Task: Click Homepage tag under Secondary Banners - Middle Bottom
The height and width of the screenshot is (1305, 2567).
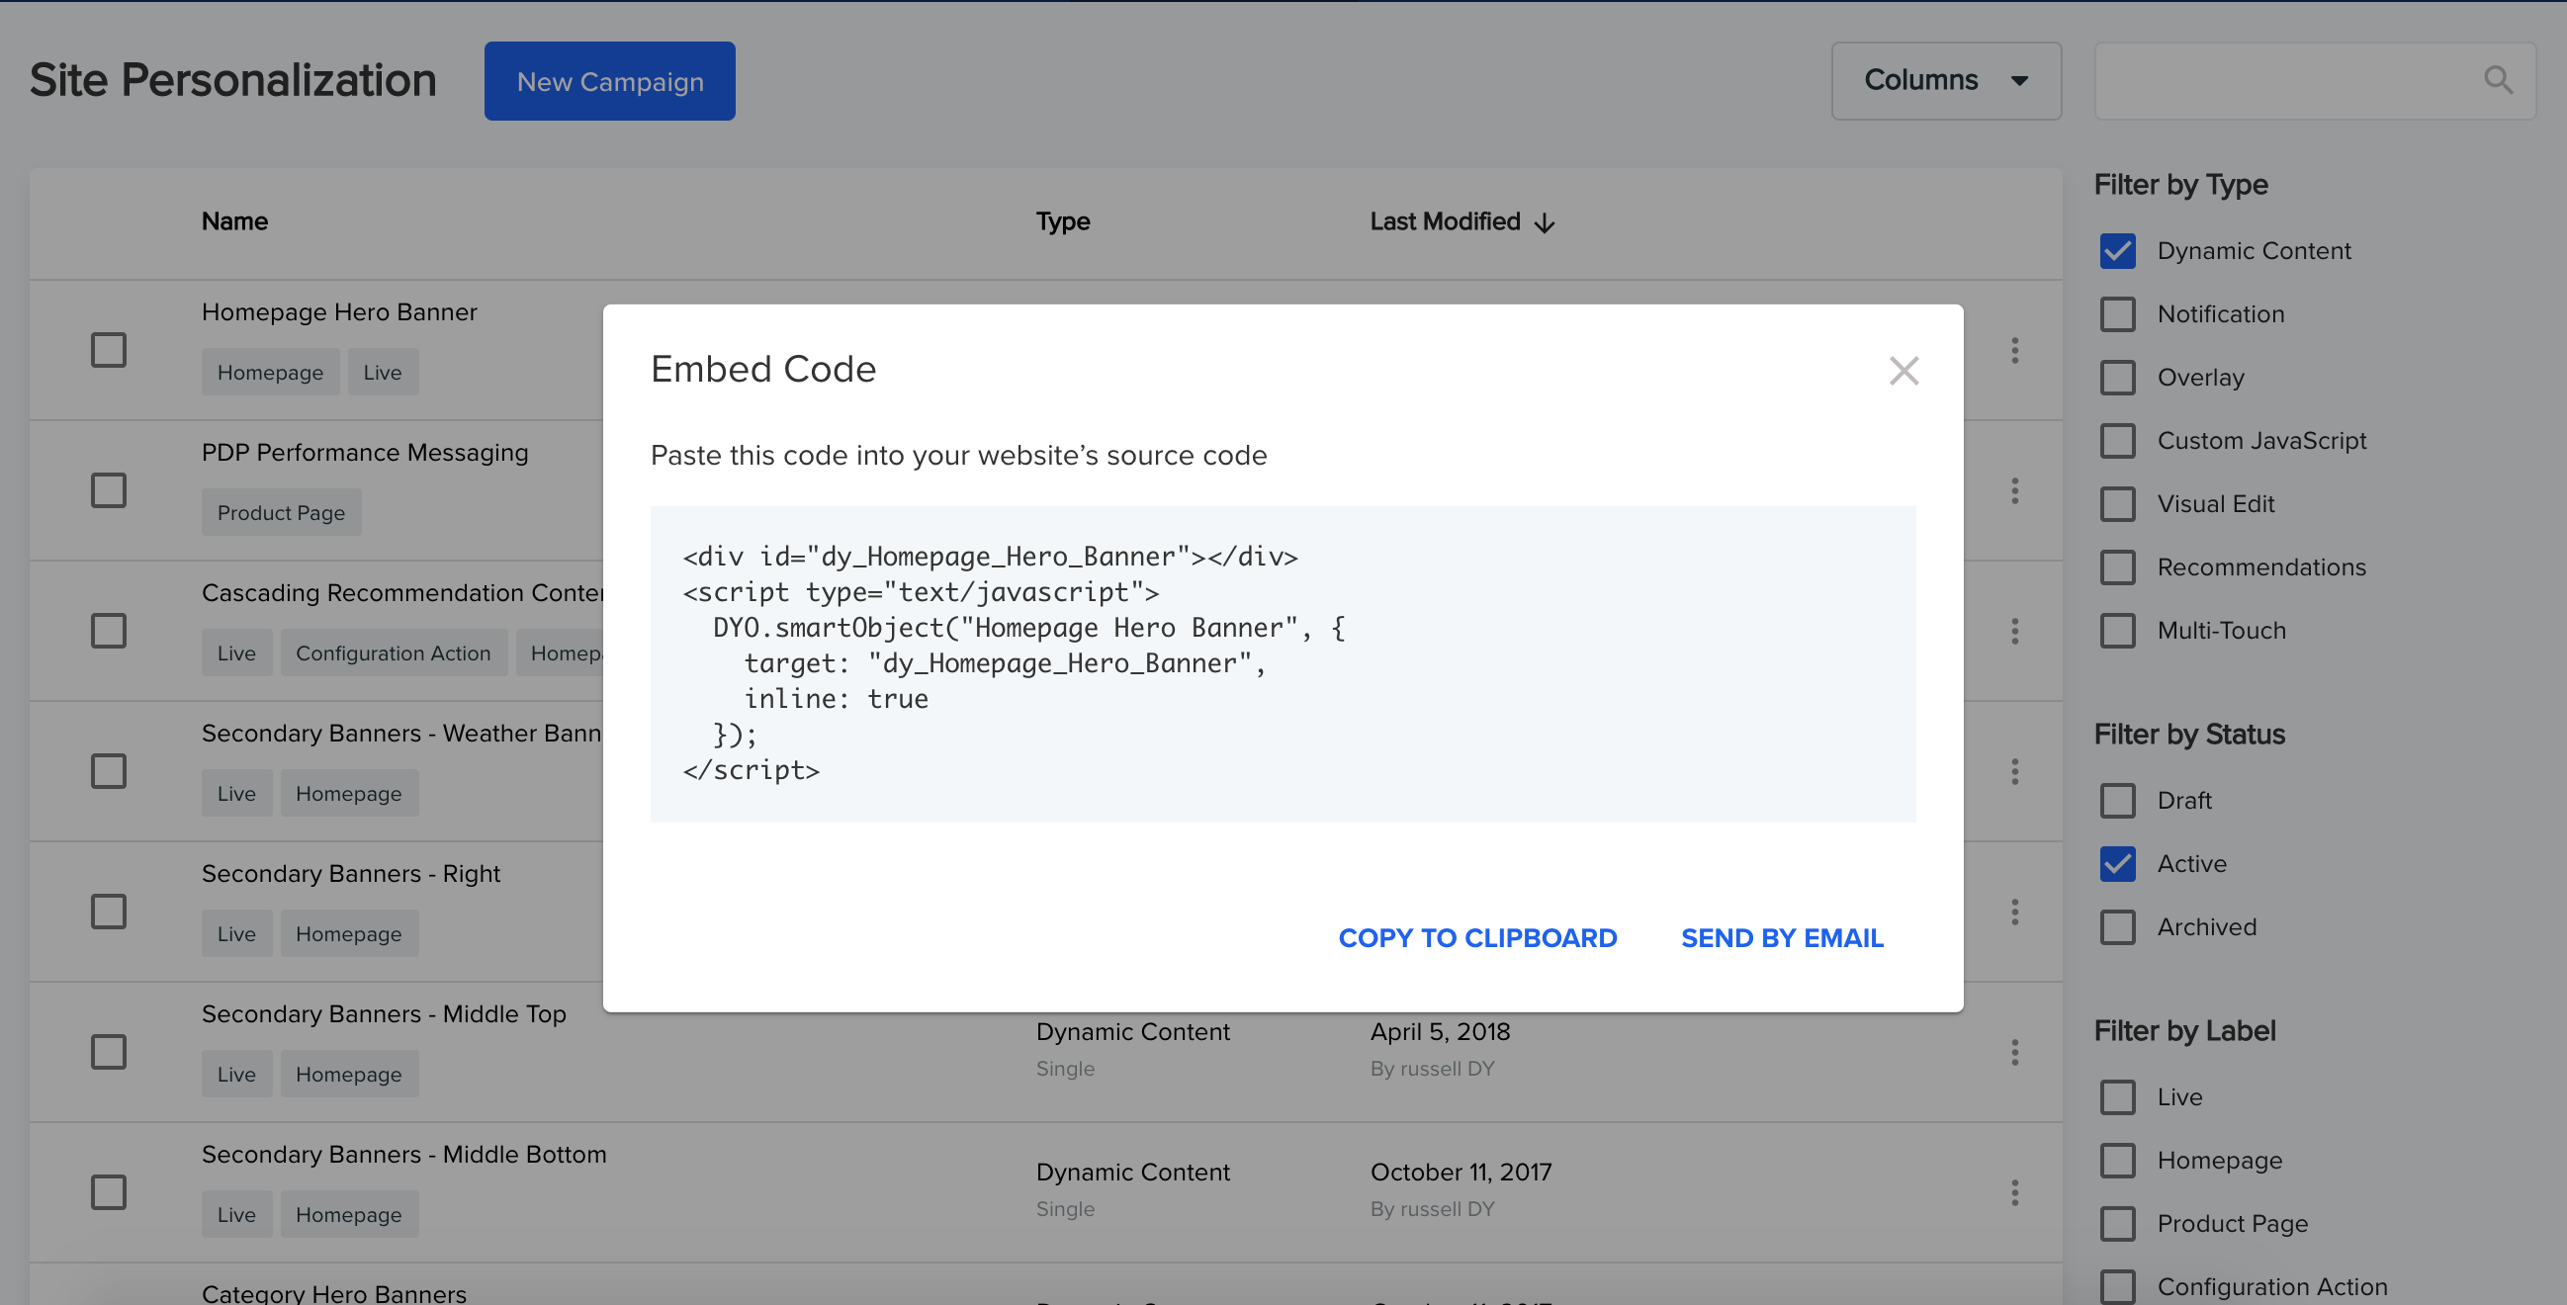Action: (x=349, y=1215)
